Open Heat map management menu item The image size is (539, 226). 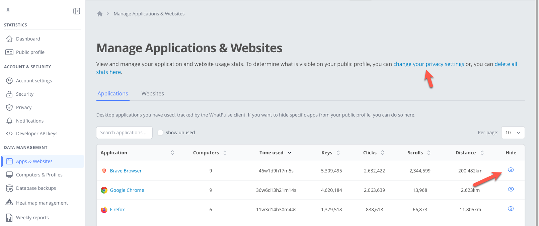(x=42, y=203)
